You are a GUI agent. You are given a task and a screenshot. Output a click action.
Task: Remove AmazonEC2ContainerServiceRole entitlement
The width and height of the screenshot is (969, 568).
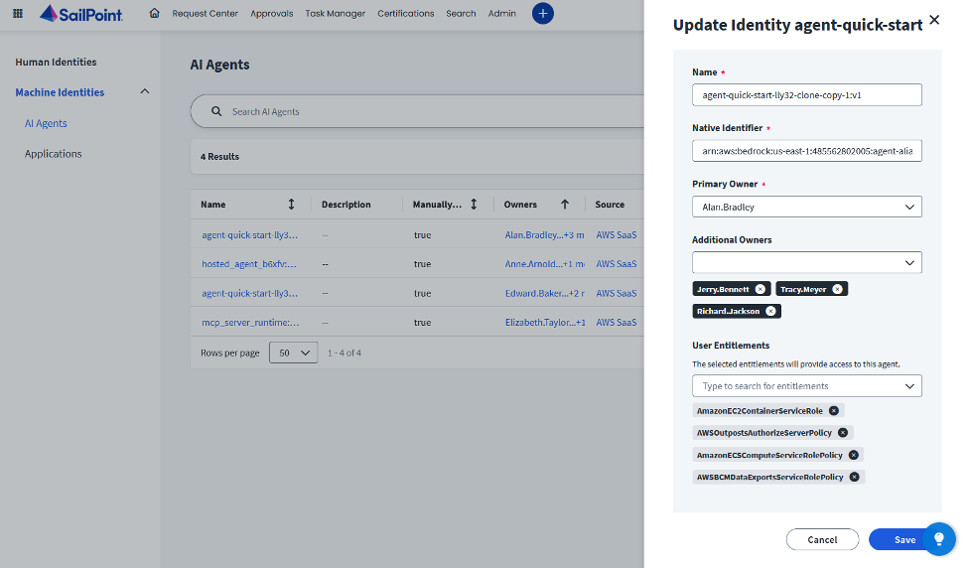coord(834,410)
